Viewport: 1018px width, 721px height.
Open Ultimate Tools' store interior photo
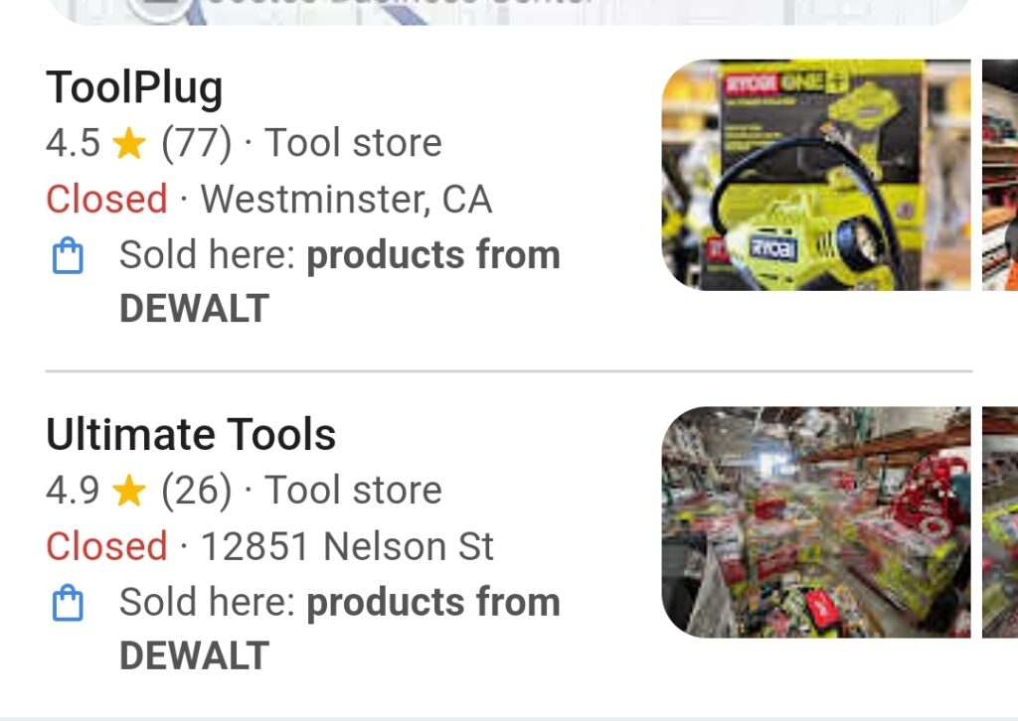[816, 521]
